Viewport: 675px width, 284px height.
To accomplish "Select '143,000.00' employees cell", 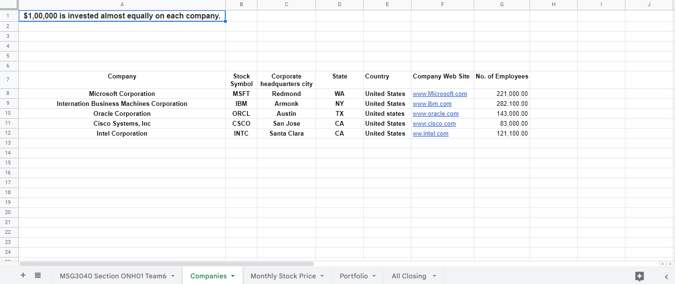I will pos(502,113).
